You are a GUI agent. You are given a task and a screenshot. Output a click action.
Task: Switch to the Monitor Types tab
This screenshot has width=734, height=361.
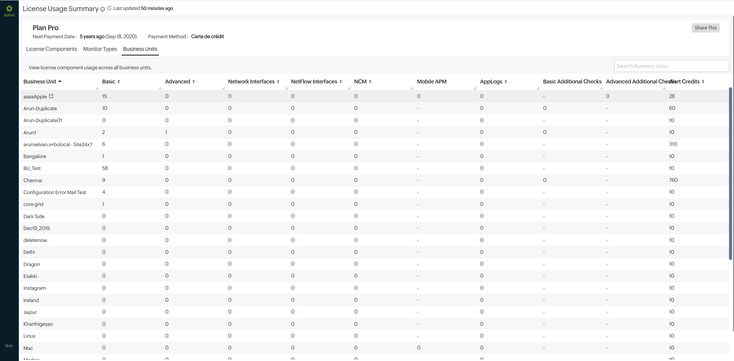[100, 49]
